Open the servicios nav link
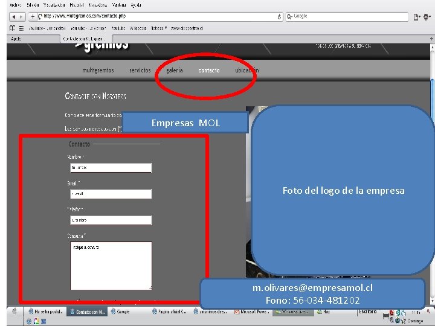435x326 pixels. [140, 71]
